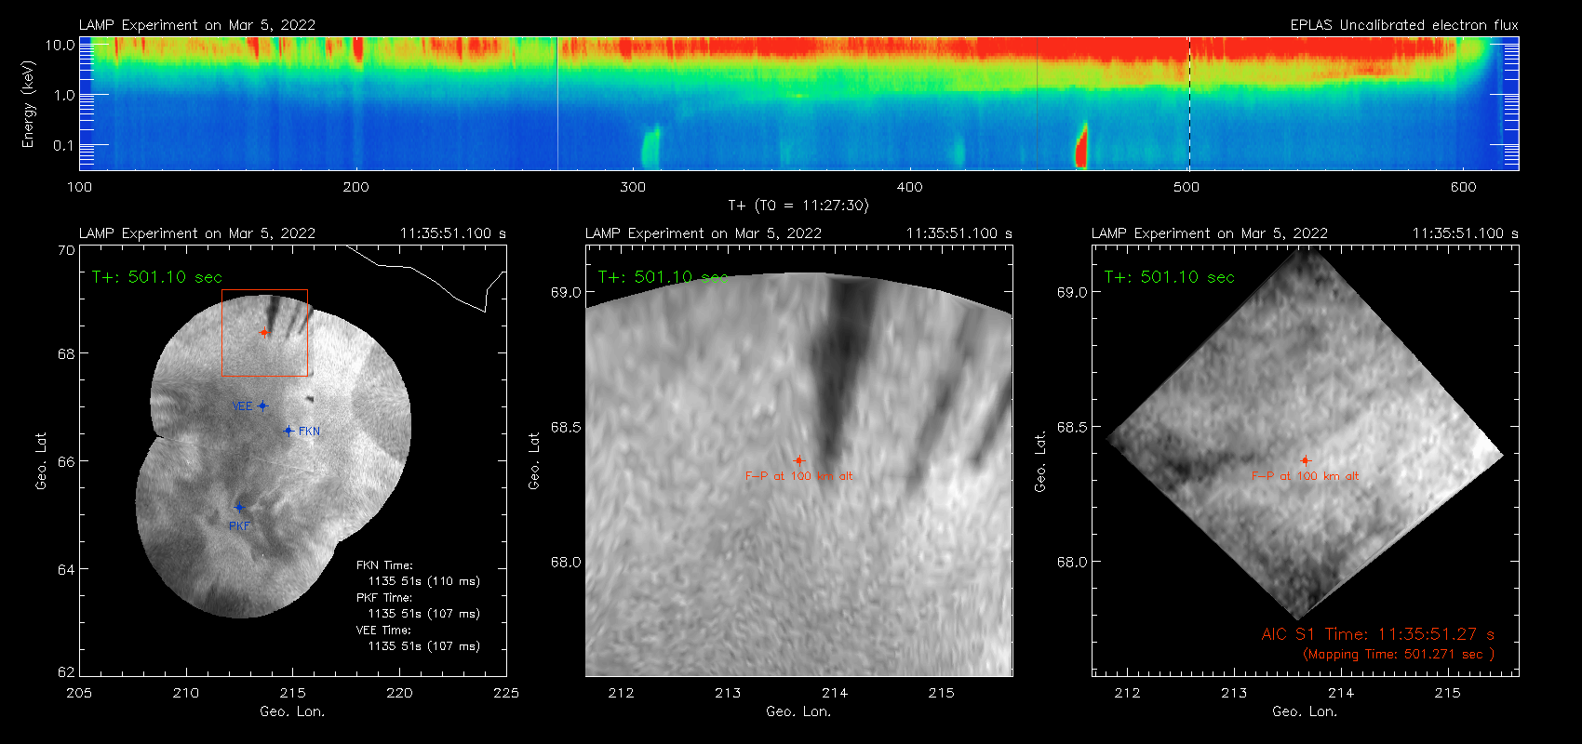The image size is (1582, 744).
Task: Click 'F-P at 100 km alt' label in right panel
Action: coord(1306,476)
